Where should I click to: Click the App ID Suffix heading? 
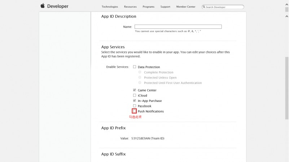[x=113, y=154]
